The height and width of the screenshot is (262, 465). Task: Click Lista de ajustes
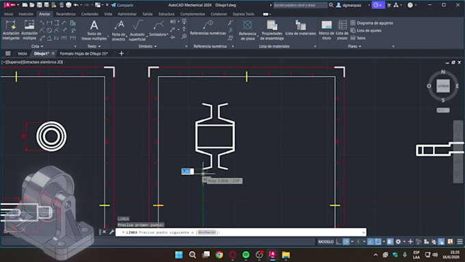point(366,30)
